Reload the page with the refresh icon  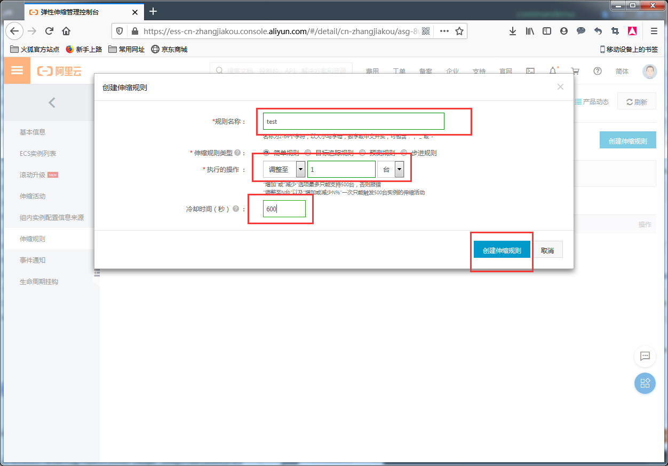[x=49, y=31]
